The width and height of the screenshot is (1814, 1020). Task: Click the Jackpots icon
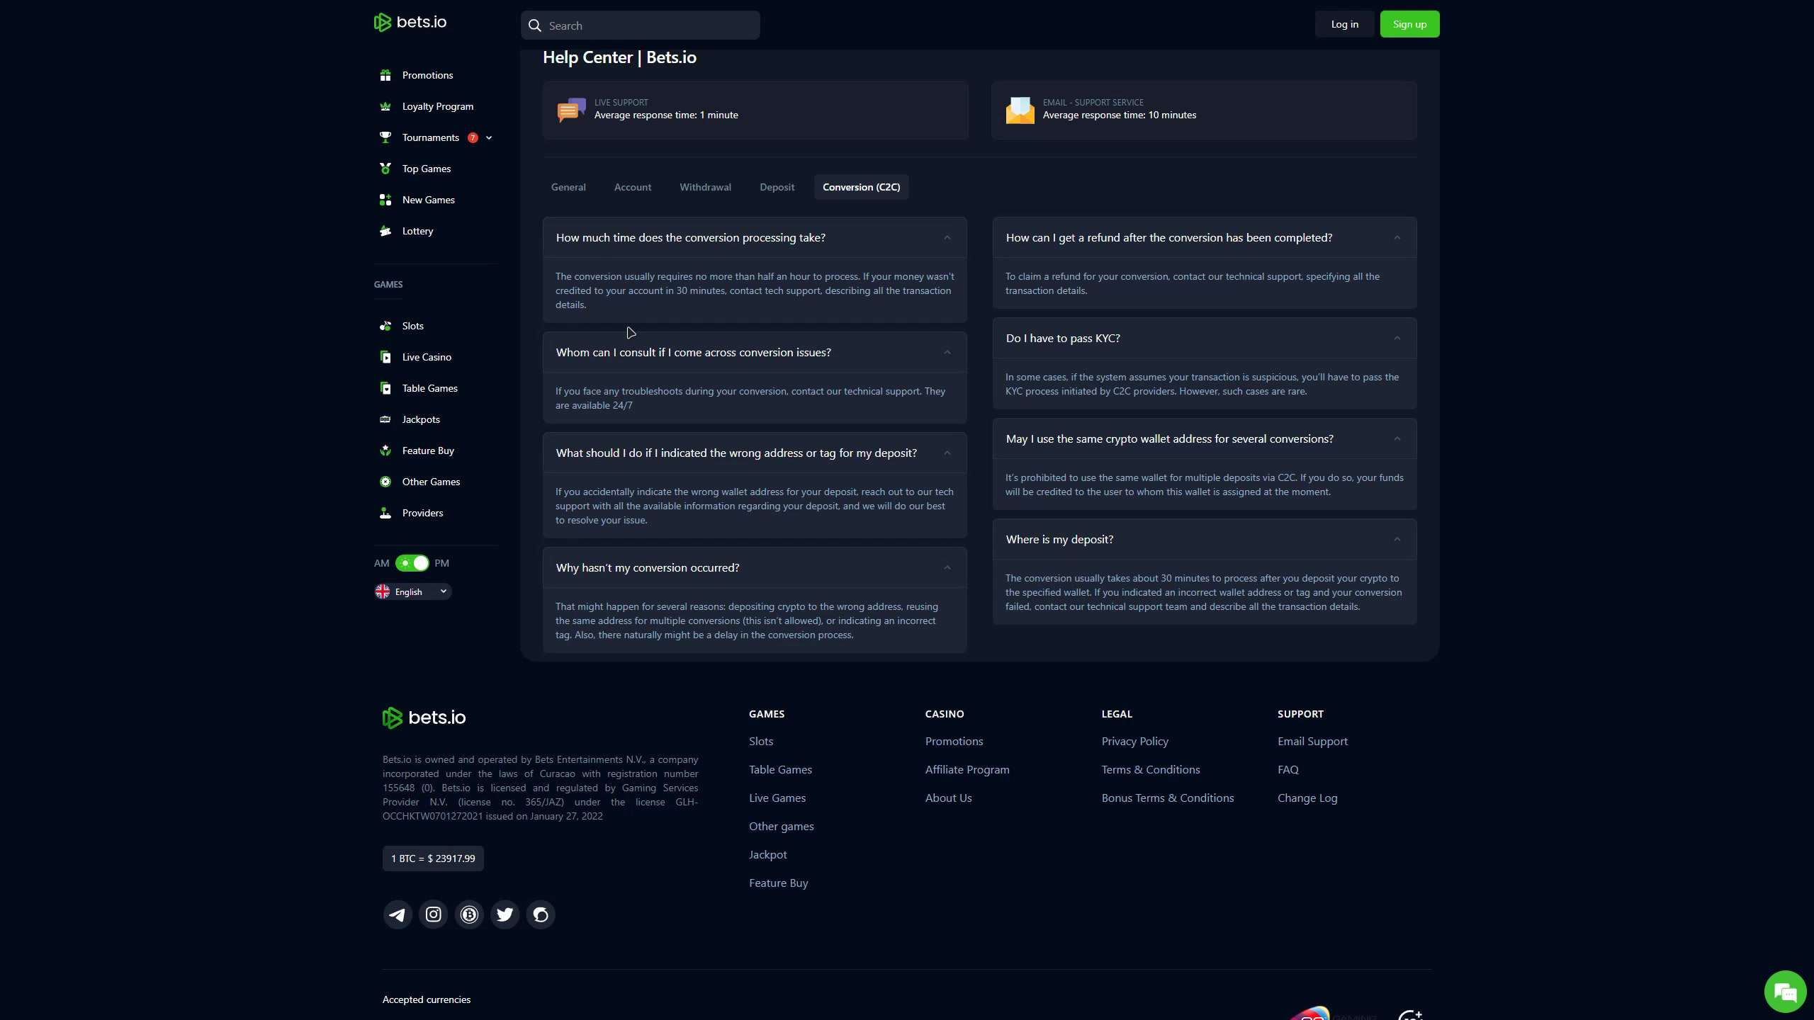tap(385, 419)
